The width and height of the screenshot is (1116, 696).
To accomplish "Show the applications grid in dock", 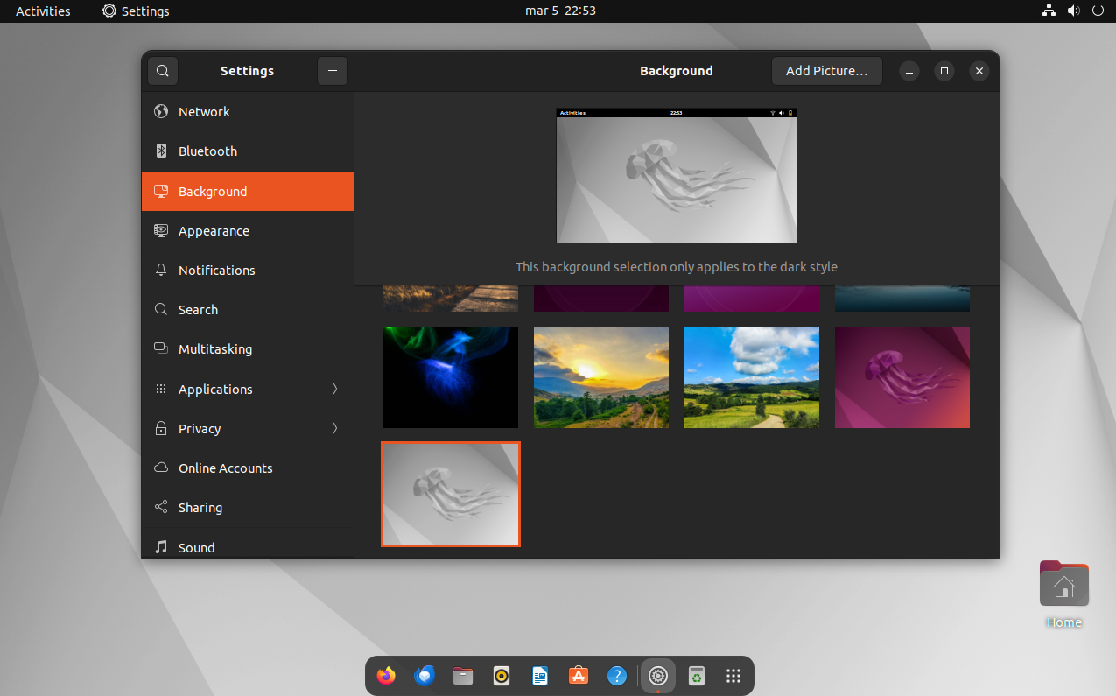I will pyautogui.click(x=733, y=676).
